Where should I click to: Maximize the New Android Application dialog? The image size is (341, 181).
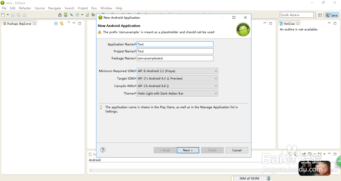234,17
